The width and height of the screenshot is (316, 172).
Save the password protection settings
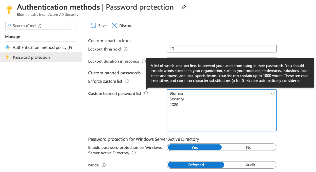coord(98,25)
